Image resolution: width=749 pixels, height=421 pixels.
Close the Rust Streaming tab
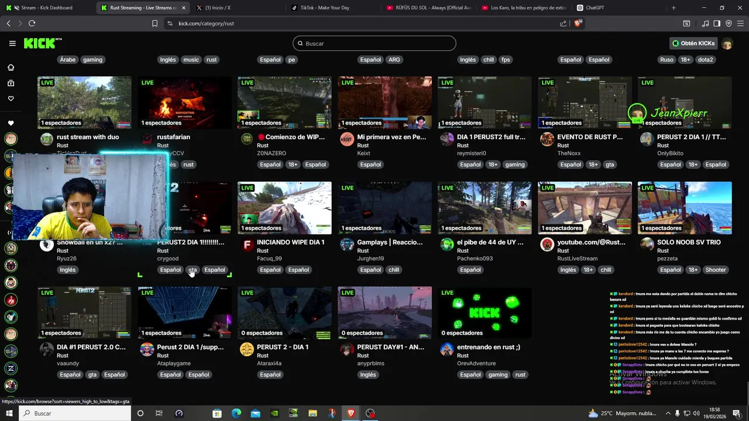[183, 8]
